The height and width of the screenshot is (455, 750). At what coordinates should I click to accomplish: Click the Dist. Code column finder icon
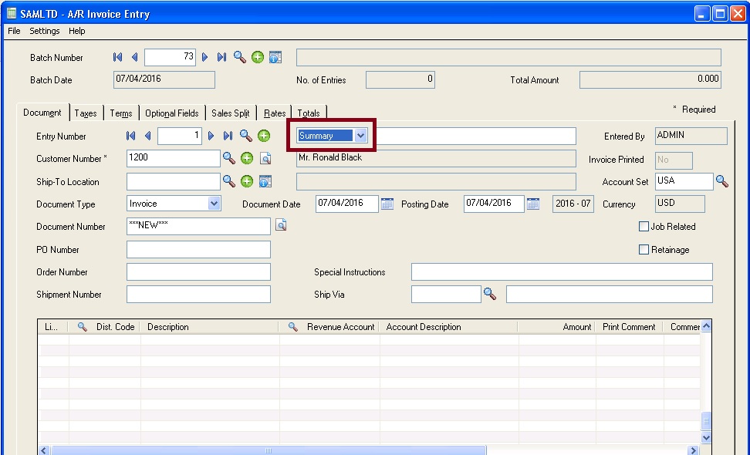click(x=83, y=327)
